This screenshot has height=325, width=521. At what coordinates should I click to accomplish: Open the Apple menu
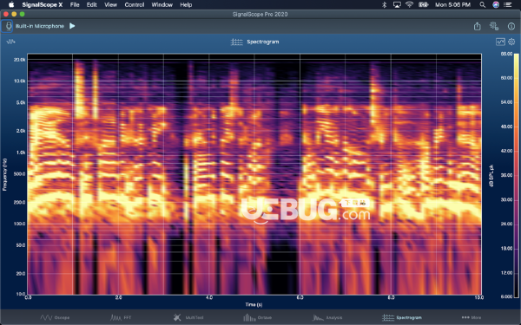(x=11, y=4)
